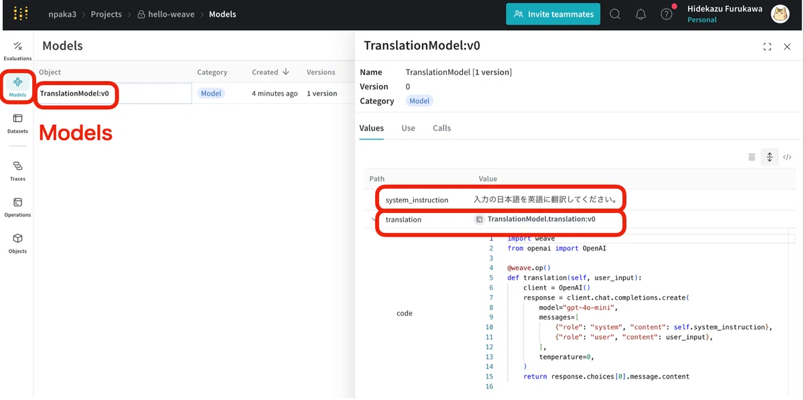Close the TranslationModel:v0 detail panel
804x400 pixels.
pos(787,47)
